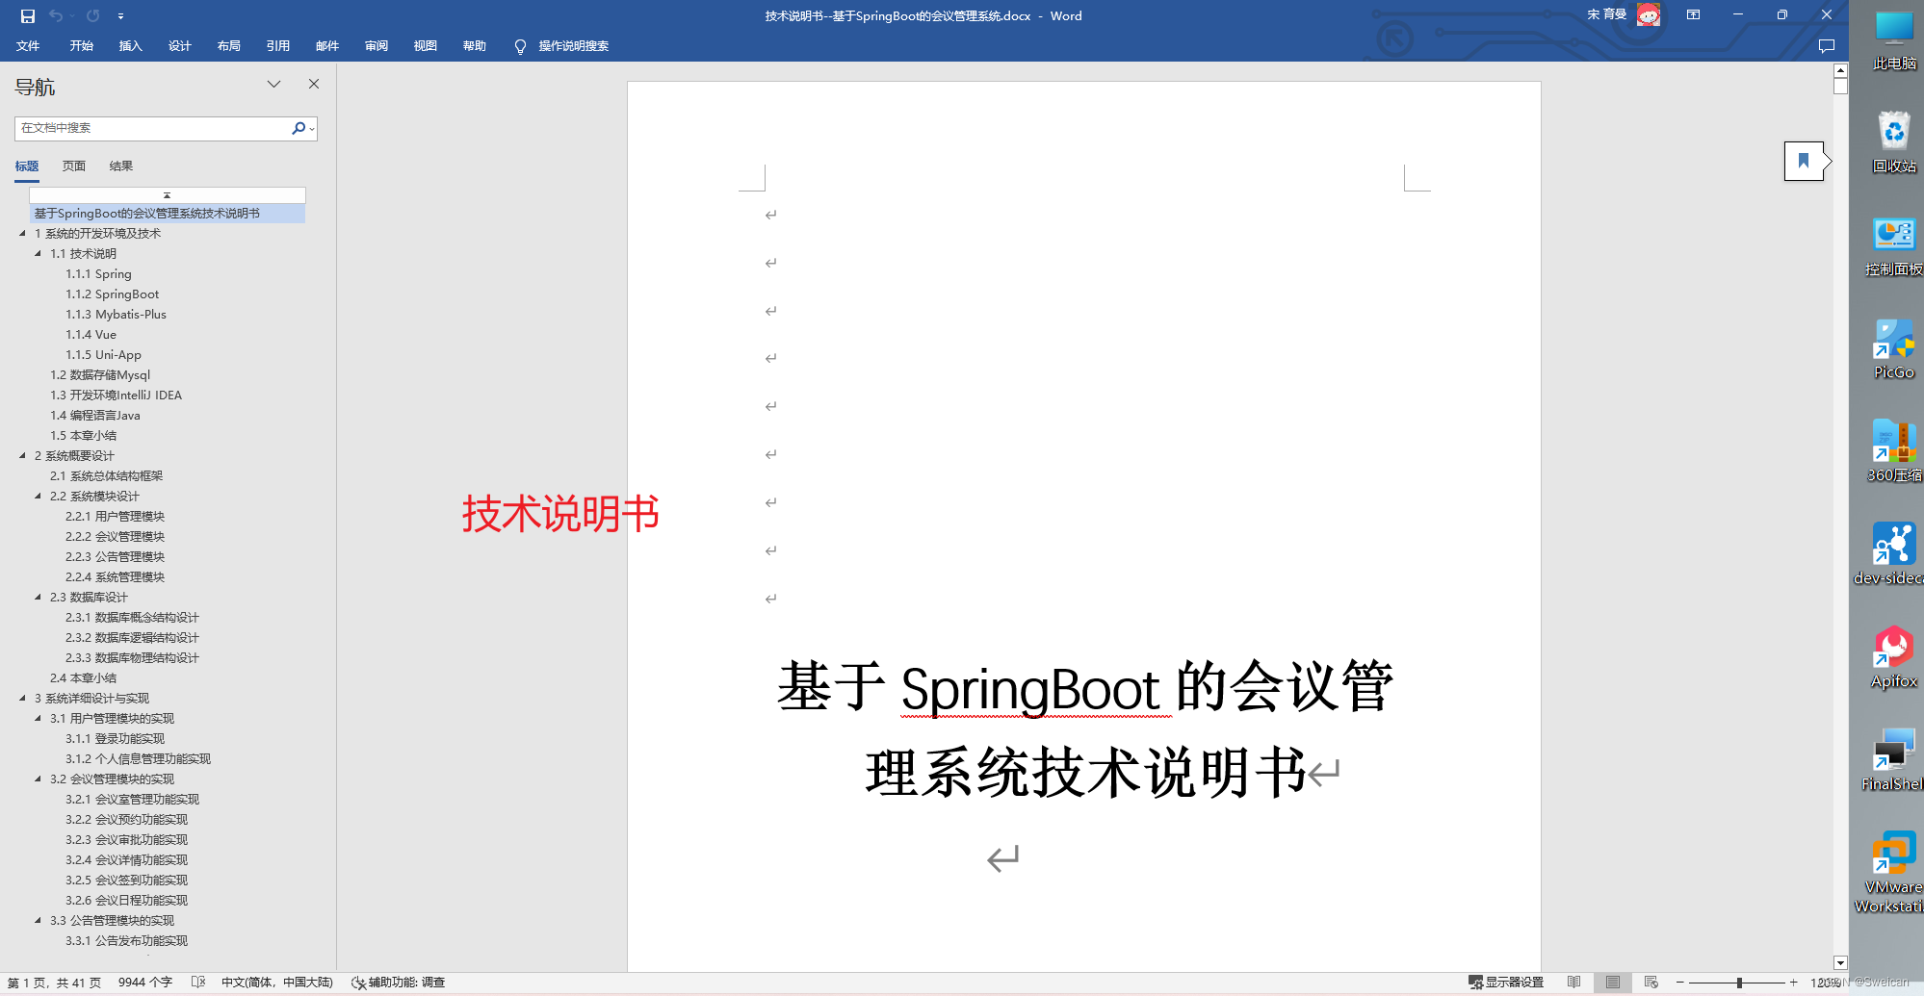
Task: Switch to the 邮件 ribbon tab
Action: pyautogui.click(x=327, y=46)
